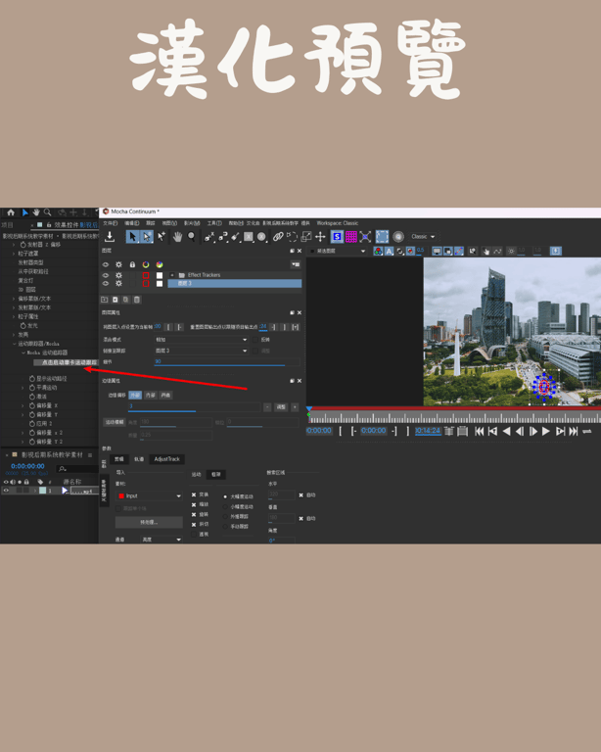Click the outer edge offset button

(x=135, y=396)
